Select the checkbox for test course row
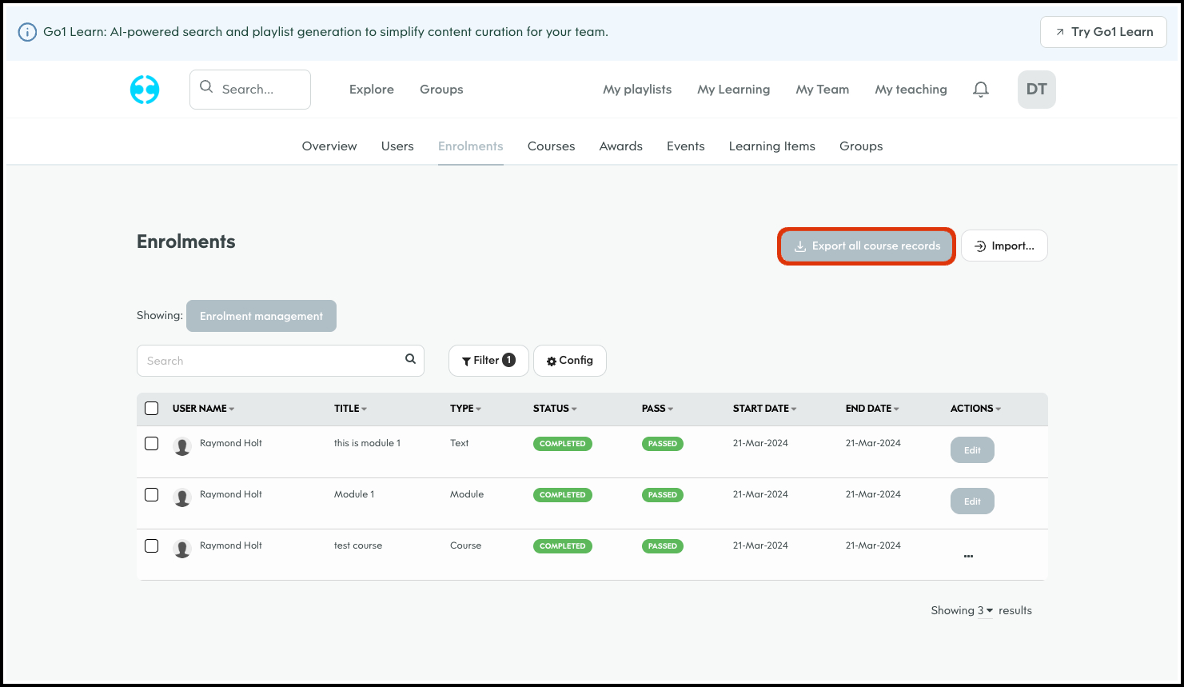 (152, 546)
